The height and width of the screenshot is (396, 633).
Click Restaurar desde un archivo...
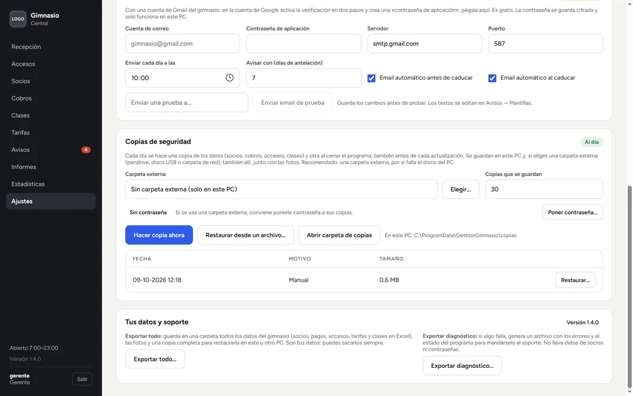[x=246, y=235]
